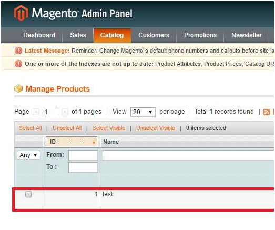
Task: Open the Newsletter menu
Action: click(x=247, y=35)
